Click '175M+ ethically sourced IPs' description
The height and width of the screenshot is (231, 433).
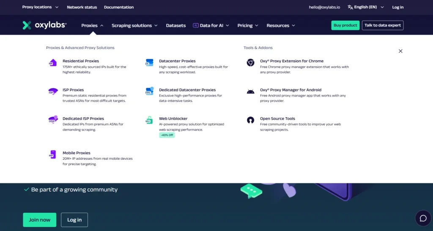pyautogui.click(x=94, y=70)
